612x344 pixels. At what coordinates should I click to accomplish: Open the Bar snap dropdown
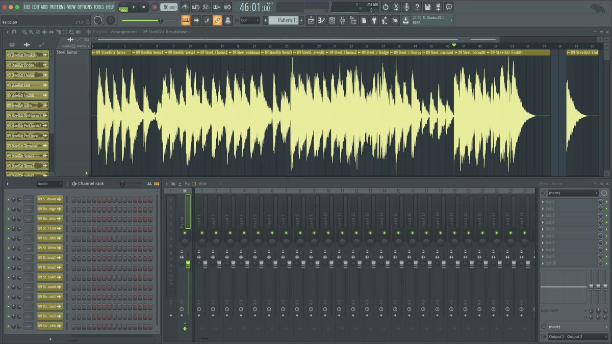(x=250, y=20)
